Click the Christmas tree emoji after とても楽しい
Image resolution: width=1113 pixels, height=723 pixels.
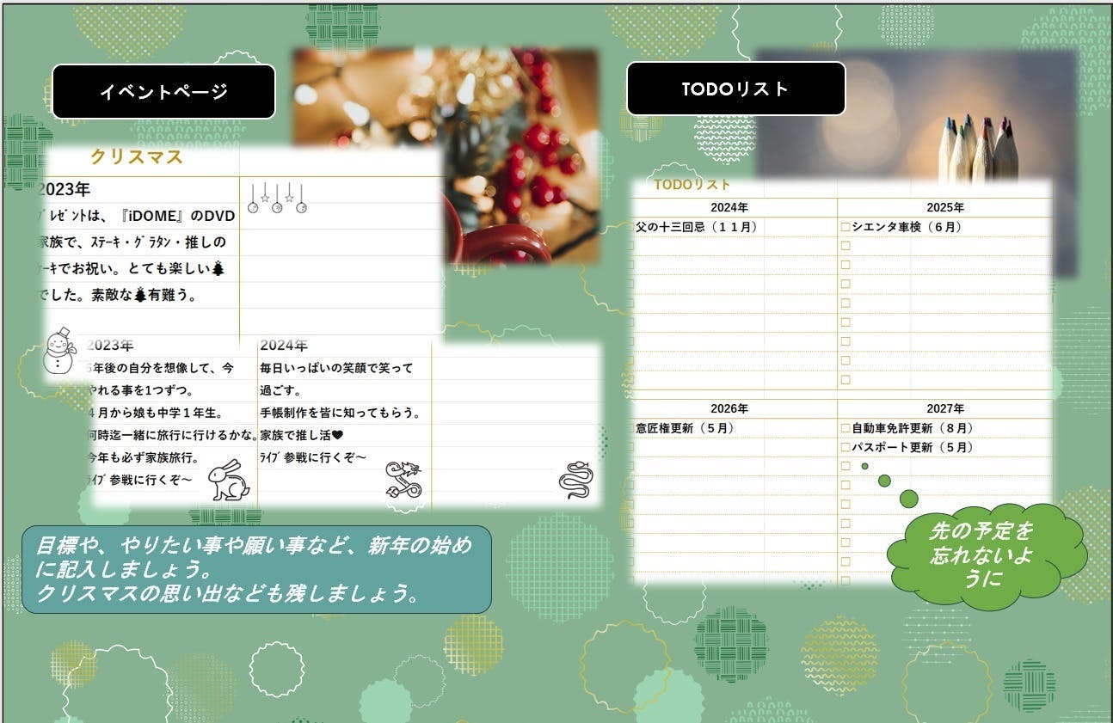[x=218, y=269]
